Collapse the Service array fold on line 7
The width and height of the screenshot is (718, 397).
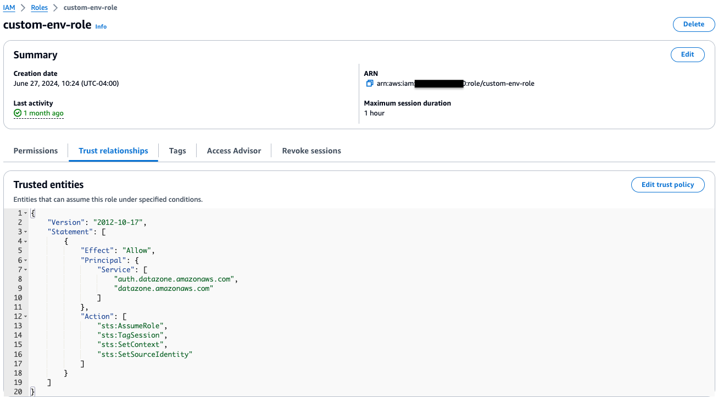click(25, 269)
